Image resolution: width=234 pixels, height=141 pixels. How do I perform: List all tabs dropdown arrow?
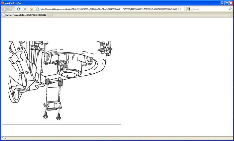point(232,15)
